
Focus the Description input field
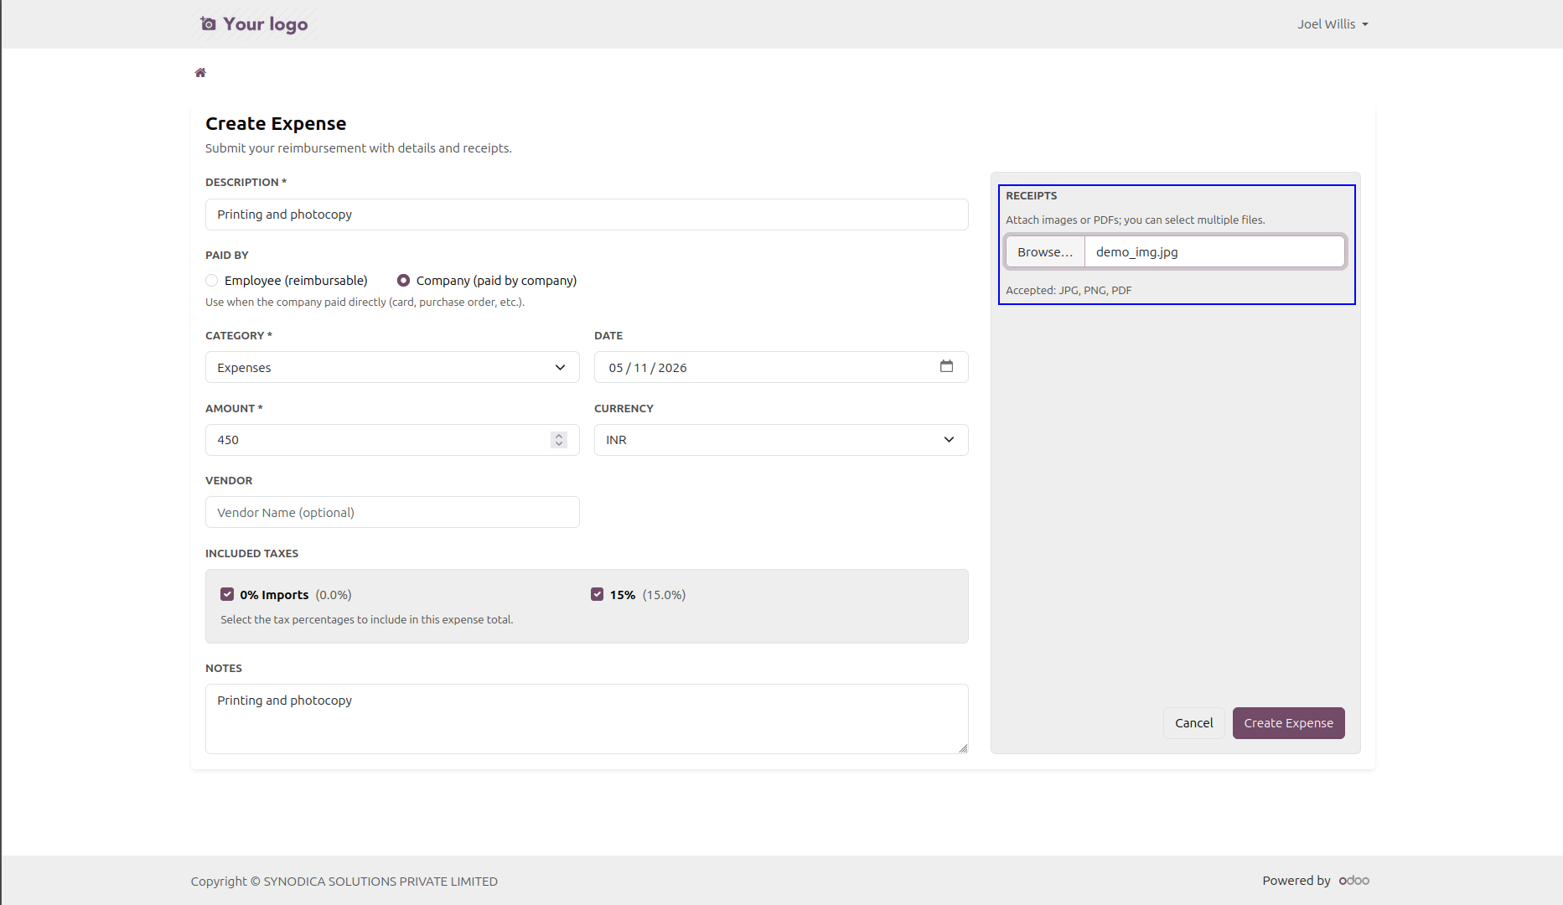coord(587,215)
